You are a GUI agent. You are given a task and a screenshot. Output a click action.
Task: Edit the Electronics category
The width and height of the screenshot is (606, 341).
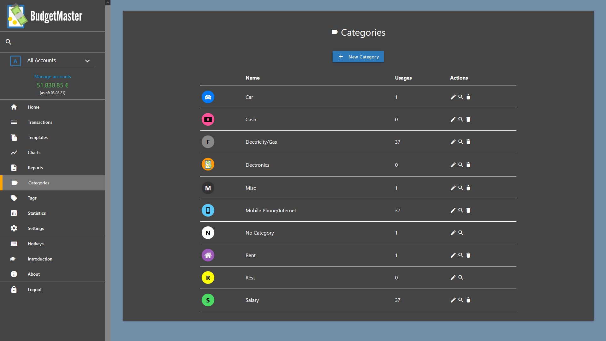(x=453, y=165)
